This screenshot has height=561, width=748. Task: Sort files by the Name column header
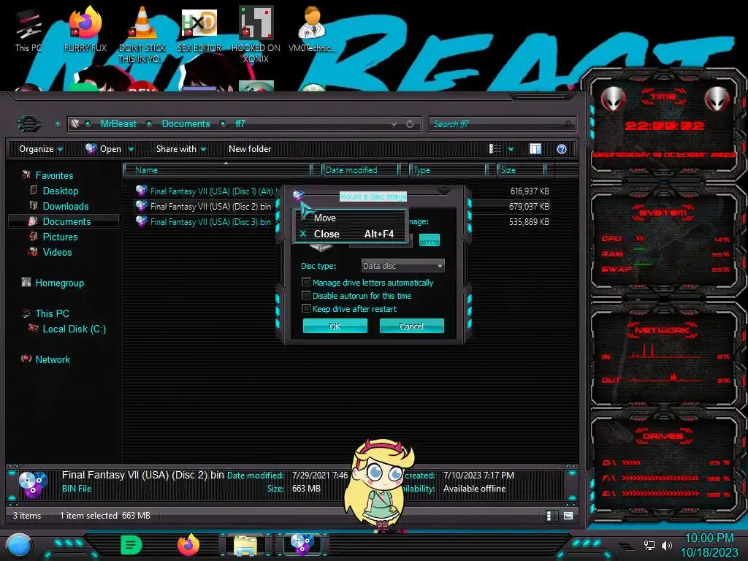click(217, 169)
